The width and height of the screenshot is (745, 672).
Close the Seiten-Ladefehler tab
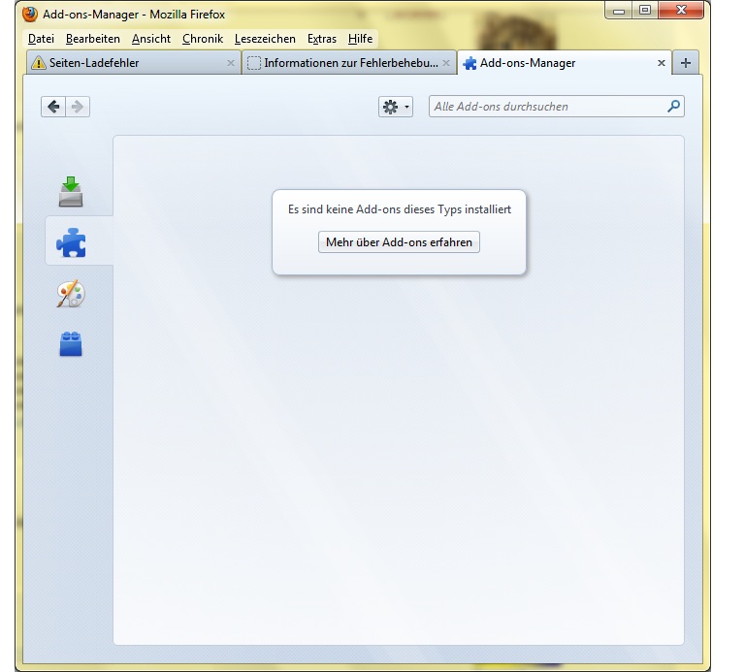coord(231,63)
